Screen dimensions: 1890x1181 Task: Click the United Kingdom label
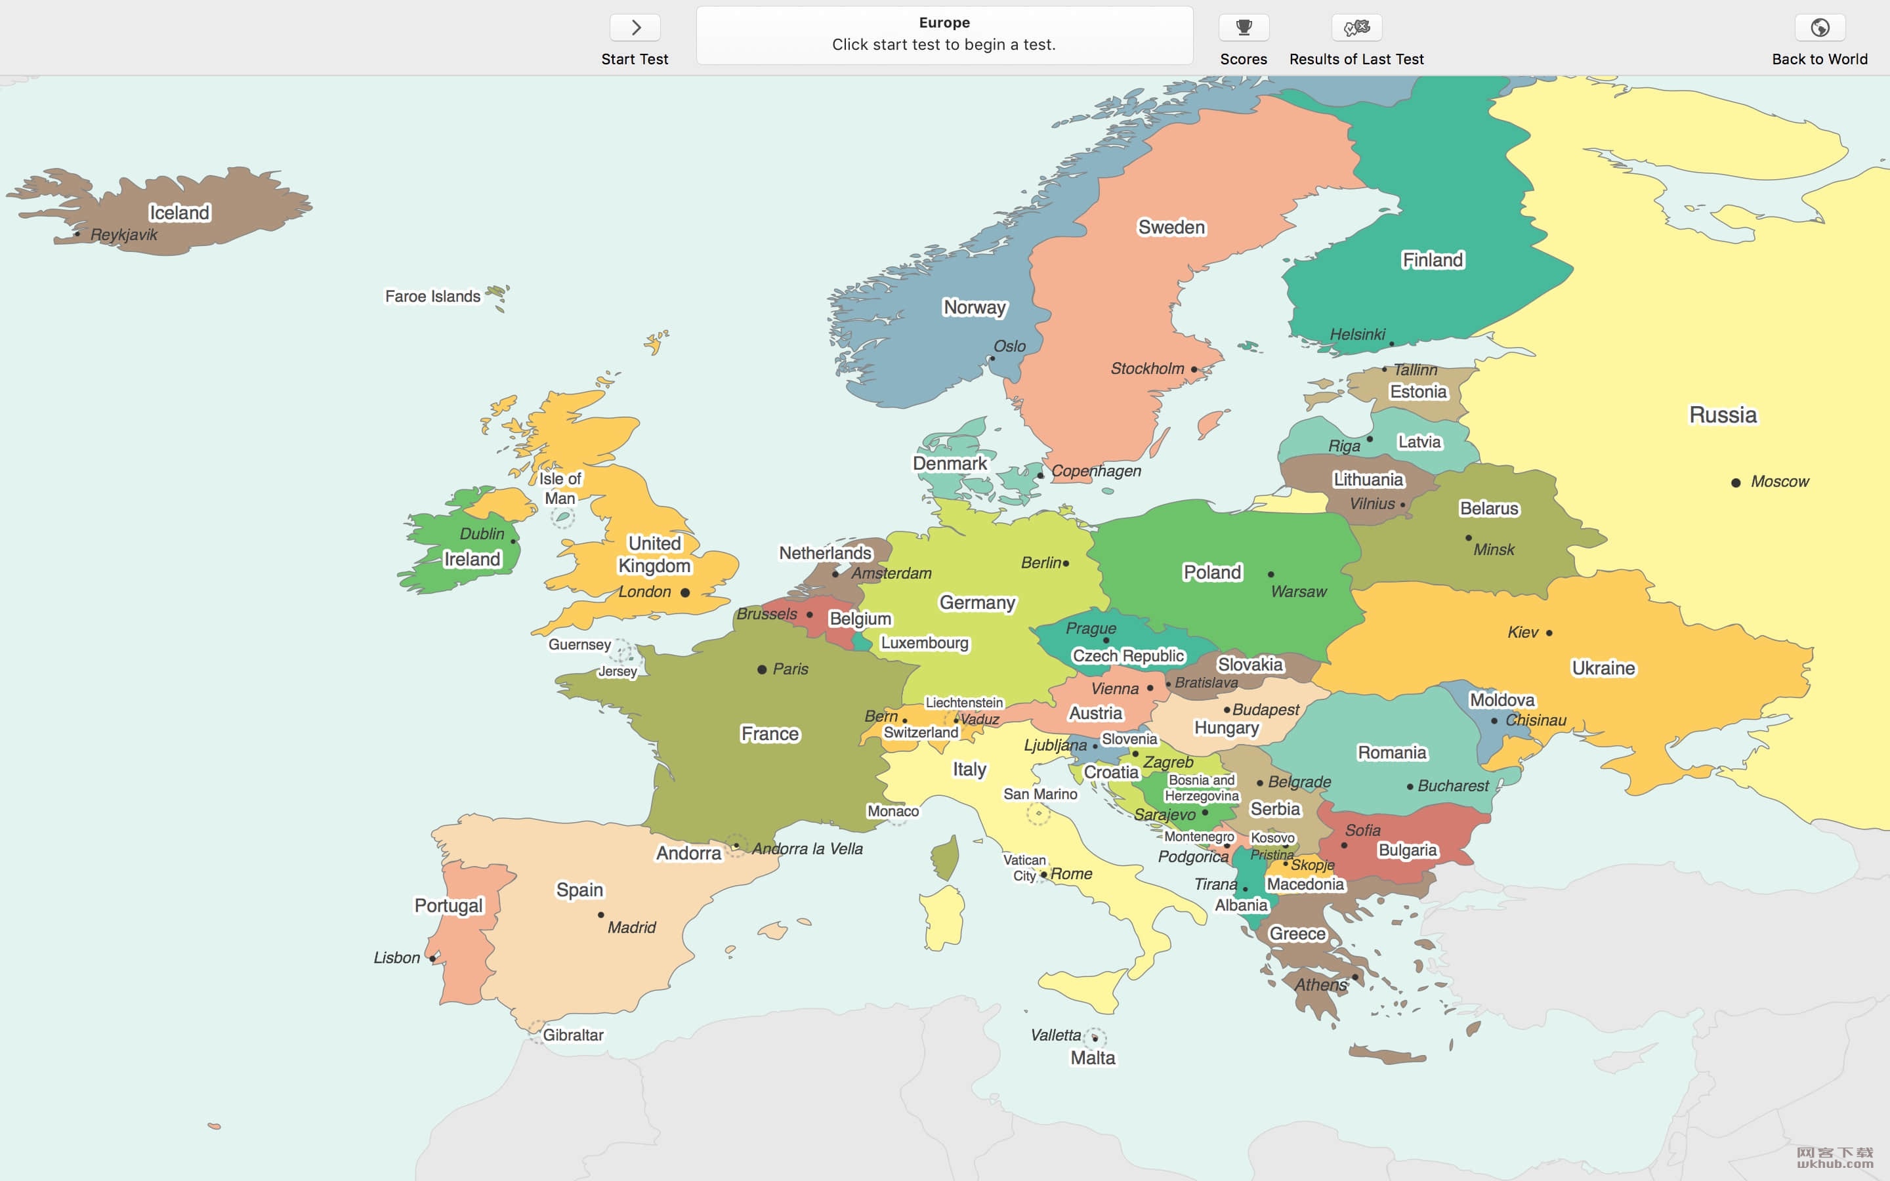tap(654, 554)
